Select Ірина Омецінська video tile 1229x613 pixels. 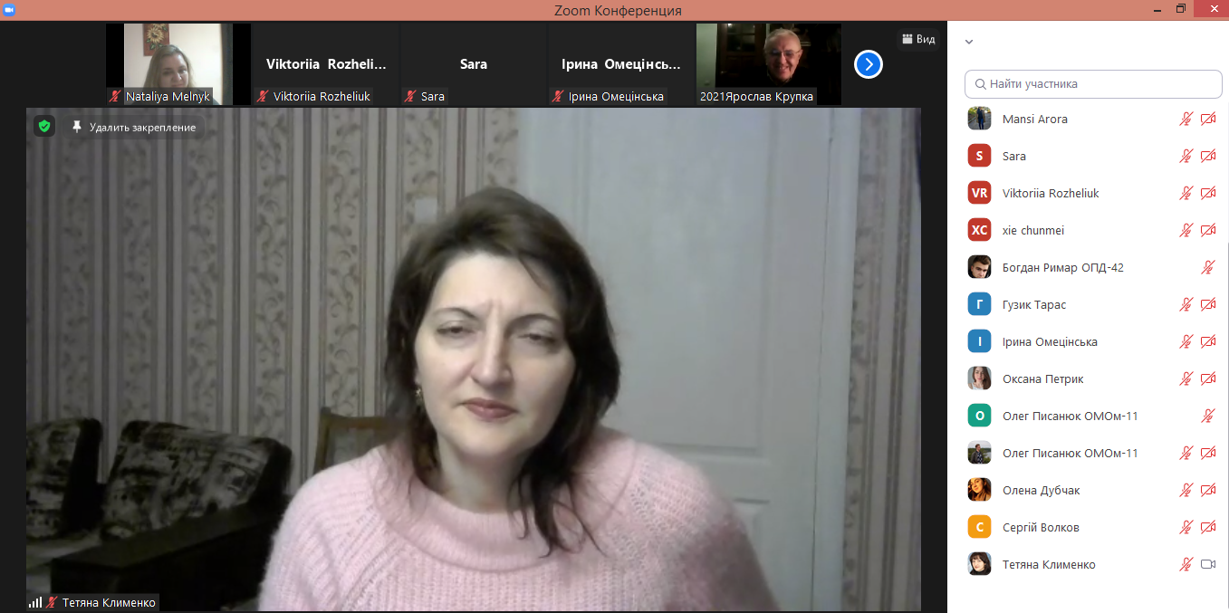621,64
